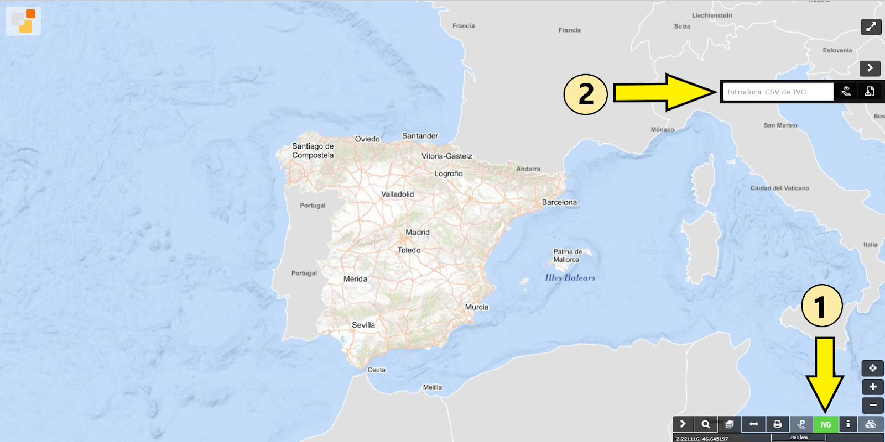885x442 pixels.
Task: Click the 'Logroño' map label
Action: point(449,173)
